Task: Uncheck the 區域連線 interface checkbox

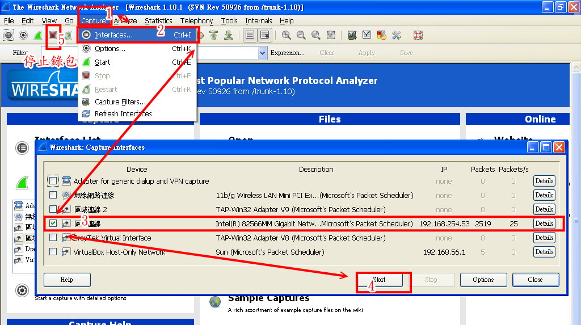Action: [x=53, y=223]
